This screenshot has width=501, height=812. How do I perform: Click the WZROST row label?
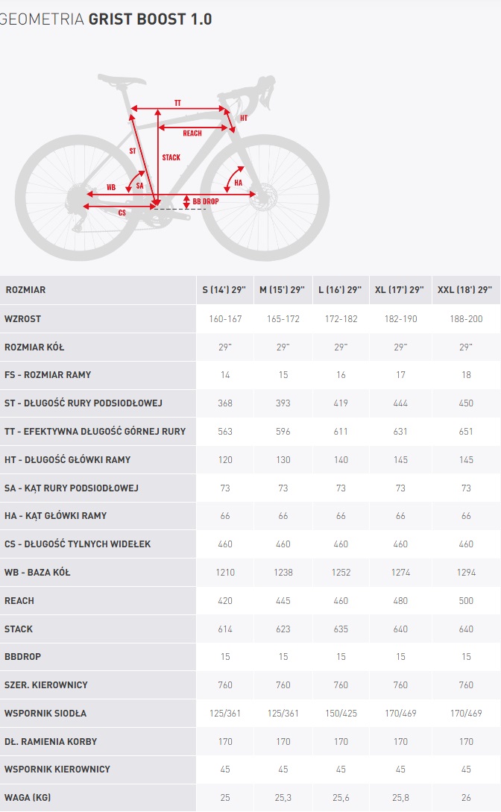coord(23,319)
